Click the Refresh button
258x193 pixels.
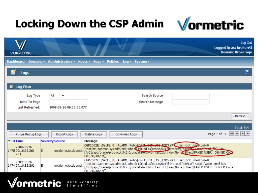(x=240, y=116)
